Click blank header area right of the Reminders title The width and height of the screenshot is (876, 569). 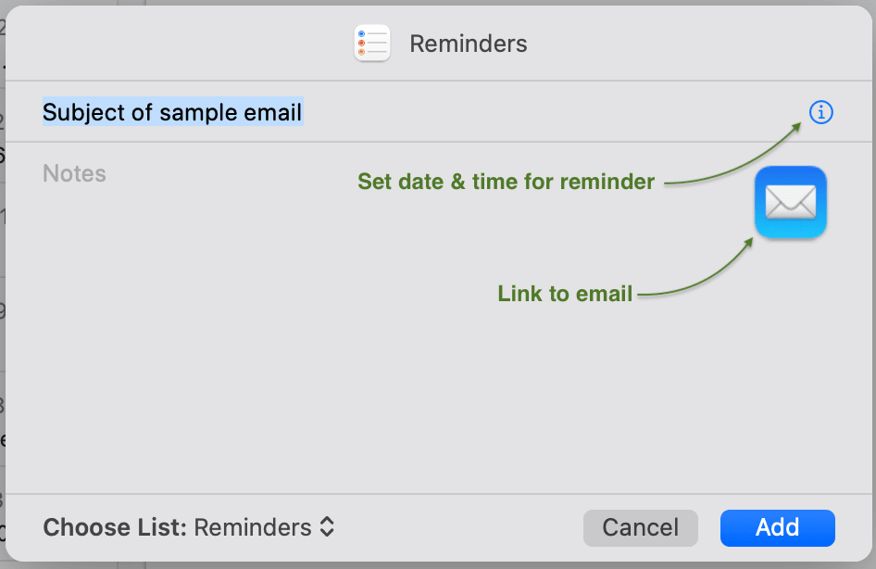click(695, 44)
